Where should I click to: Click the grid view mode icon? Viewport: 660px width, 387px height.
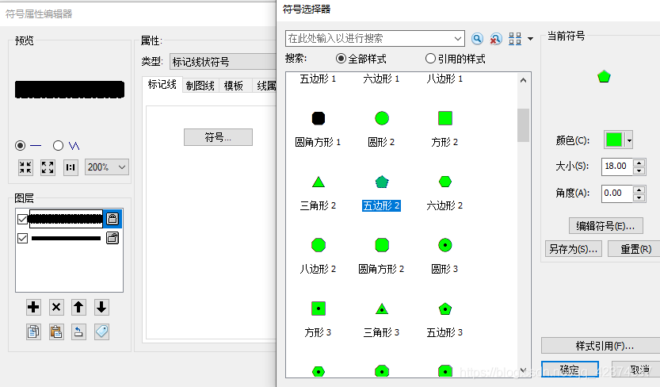tap(515, 39)
